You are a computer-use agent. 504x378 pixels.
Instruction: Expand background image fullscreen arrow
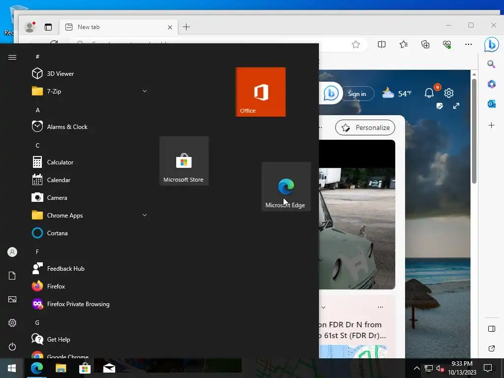[x=456, y=106]
